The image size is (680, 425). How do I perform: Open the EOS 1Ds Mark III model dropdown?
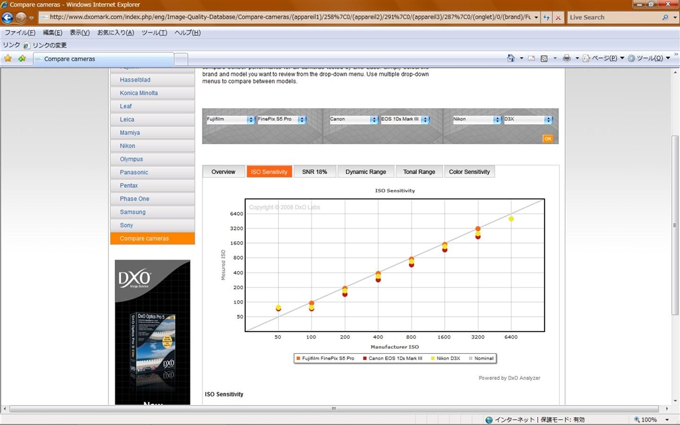point(405,120)
